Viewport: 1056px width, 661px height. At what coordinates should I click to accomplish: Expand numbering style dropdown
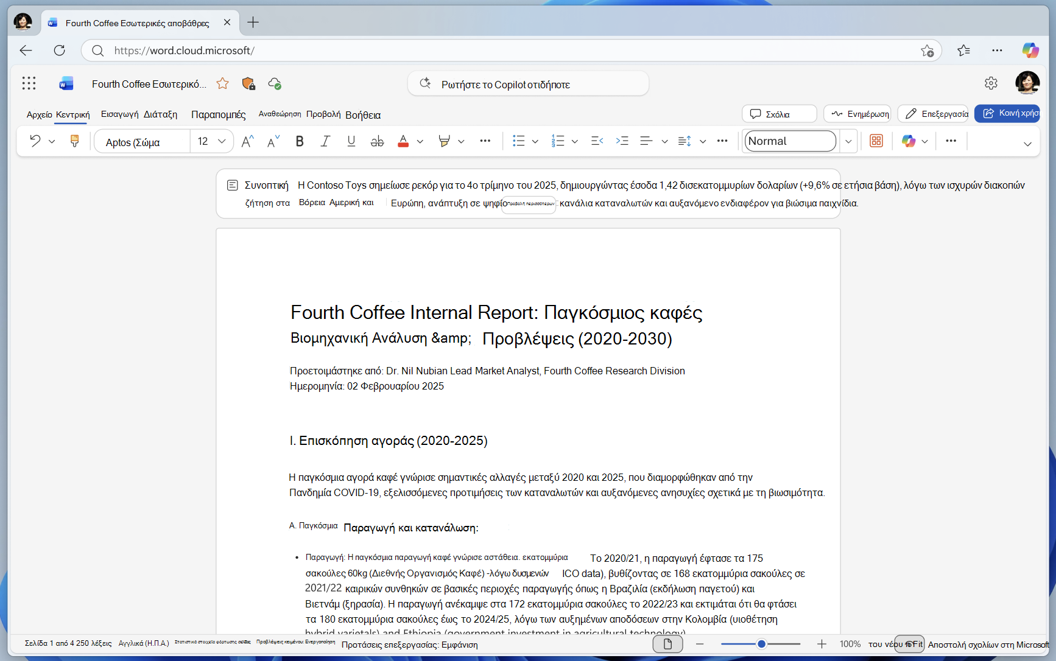pyautogui.click(x=575, y=141)
